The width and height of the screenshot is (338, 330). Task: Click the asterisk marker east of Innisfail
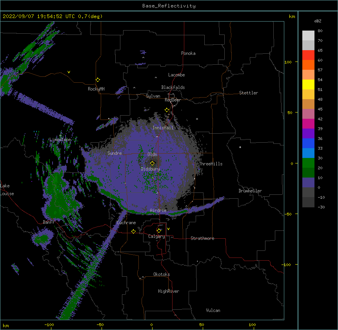197,119
